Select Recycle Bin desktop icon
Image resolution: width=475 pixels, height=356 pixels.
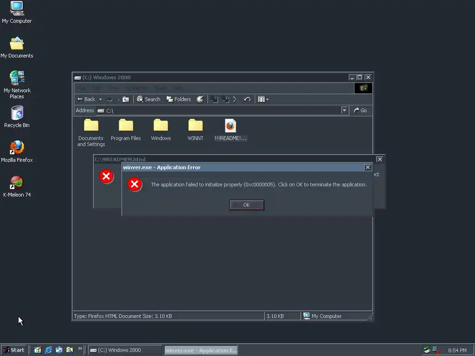pyautogui.click(x=17, y=116)
